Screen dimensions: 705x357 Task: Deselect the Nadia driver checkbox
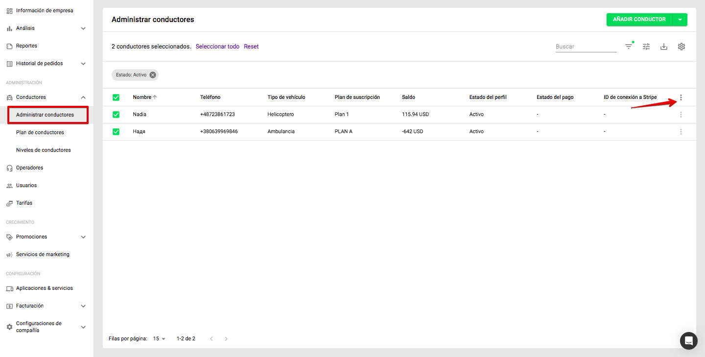click(x=116, y=115)
